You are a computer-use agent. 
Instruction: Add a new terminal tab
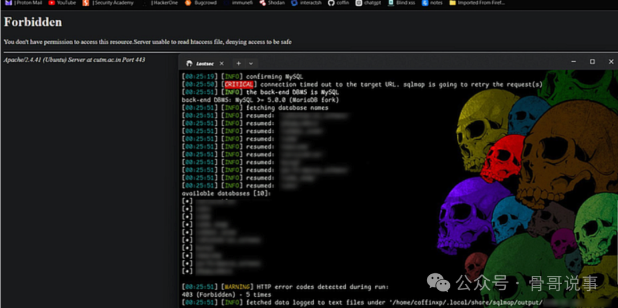coord(239,63)
